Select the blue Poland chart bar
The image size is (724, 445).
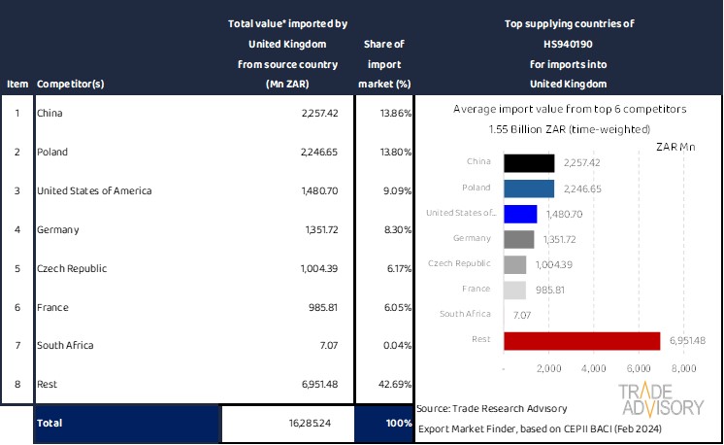click(x=528, y=188)
